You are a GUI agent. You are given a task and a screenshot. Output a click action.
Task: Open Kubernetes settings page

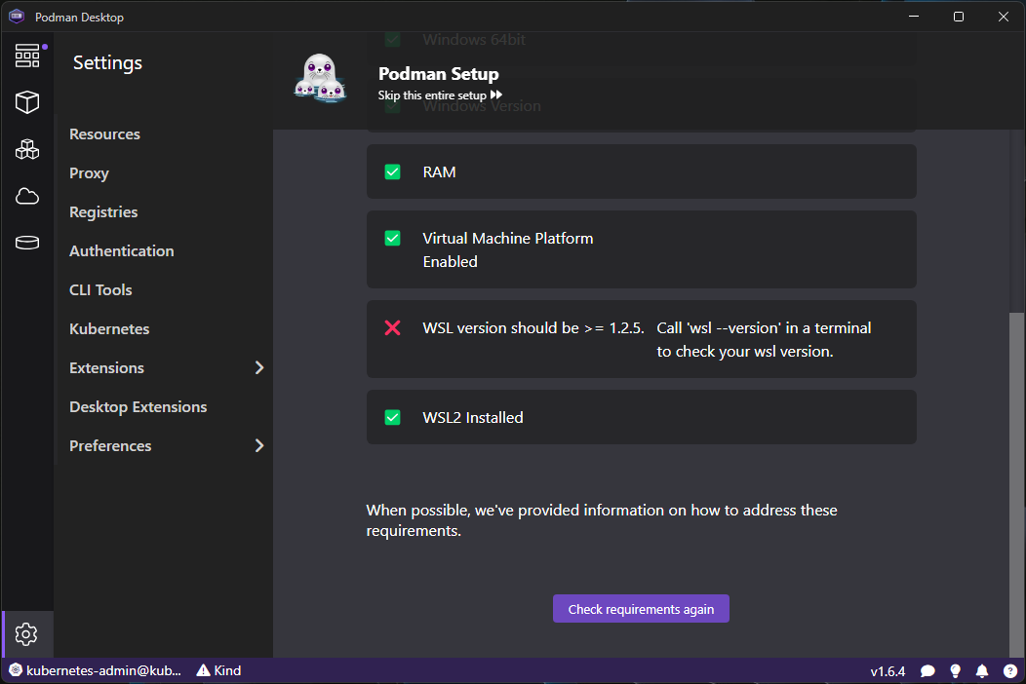coord(109,329)
